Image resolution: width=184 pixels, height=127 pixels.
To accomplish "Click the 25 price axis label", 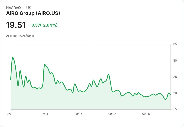I will (x=175, y=77).
